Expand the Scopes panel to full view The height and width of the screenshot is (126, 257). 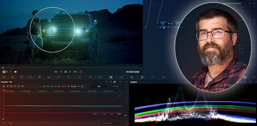point(250,82)
